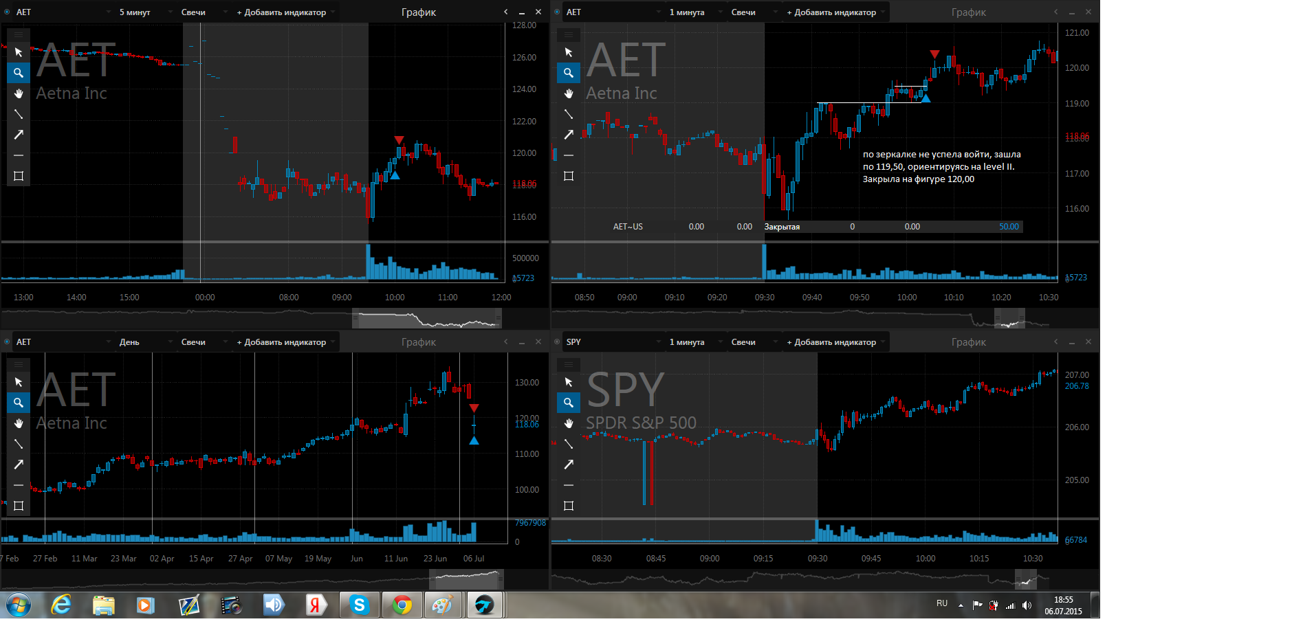
Task: Choose hand pan tool in AET 5-minute chart
Action: click(19, 93)
